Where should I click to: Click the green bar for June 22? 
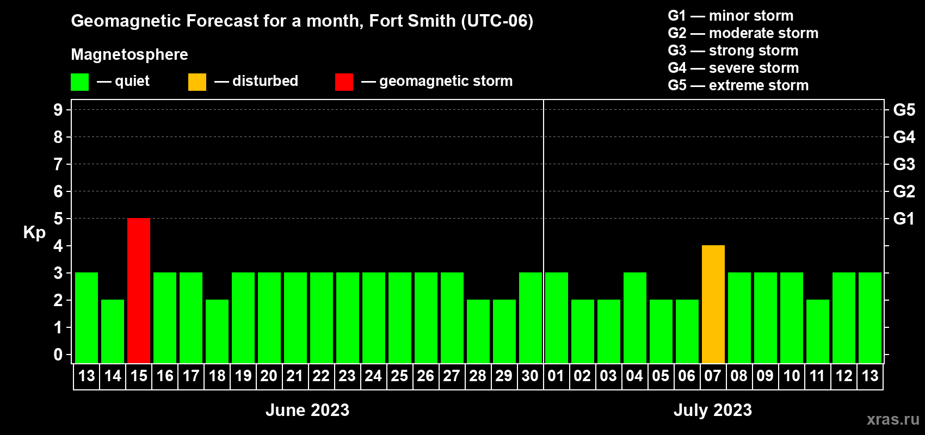click(322, 318)
